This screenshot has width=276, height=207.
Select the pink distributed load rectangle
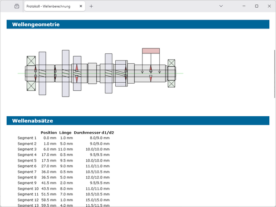coord(151,51)
